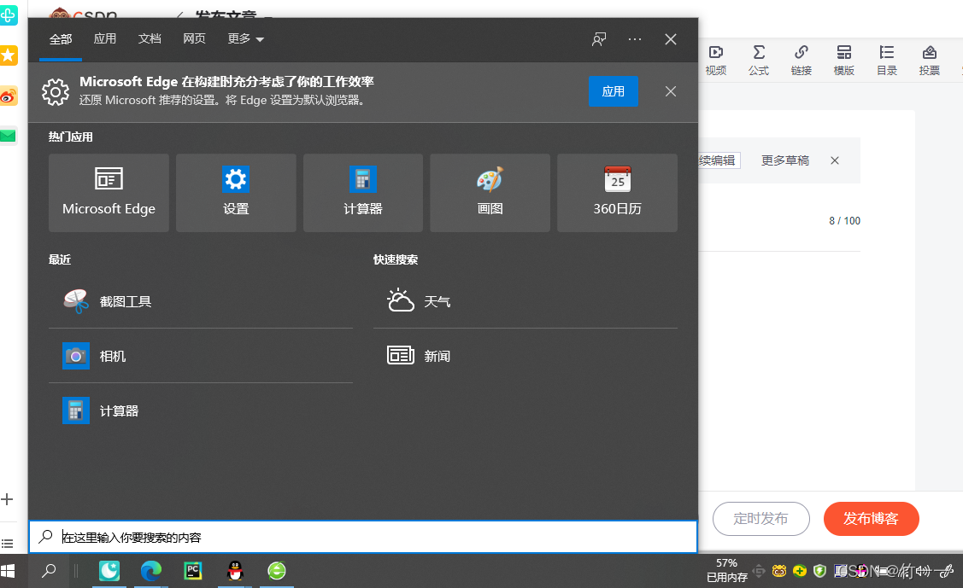Select the 天气 quick search

526,301
